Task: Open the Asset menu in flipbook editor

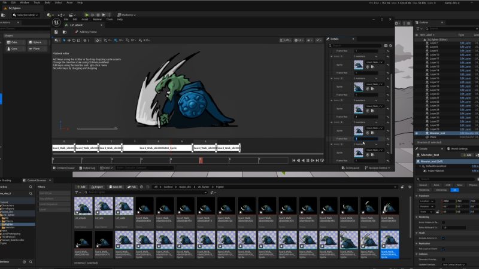Action: (84, 19)
